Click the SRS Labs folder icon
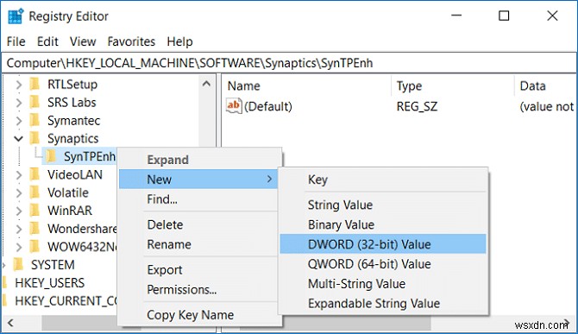Image resolution: width=578 pixels, height=334 pixels. (x=35, y=102)
